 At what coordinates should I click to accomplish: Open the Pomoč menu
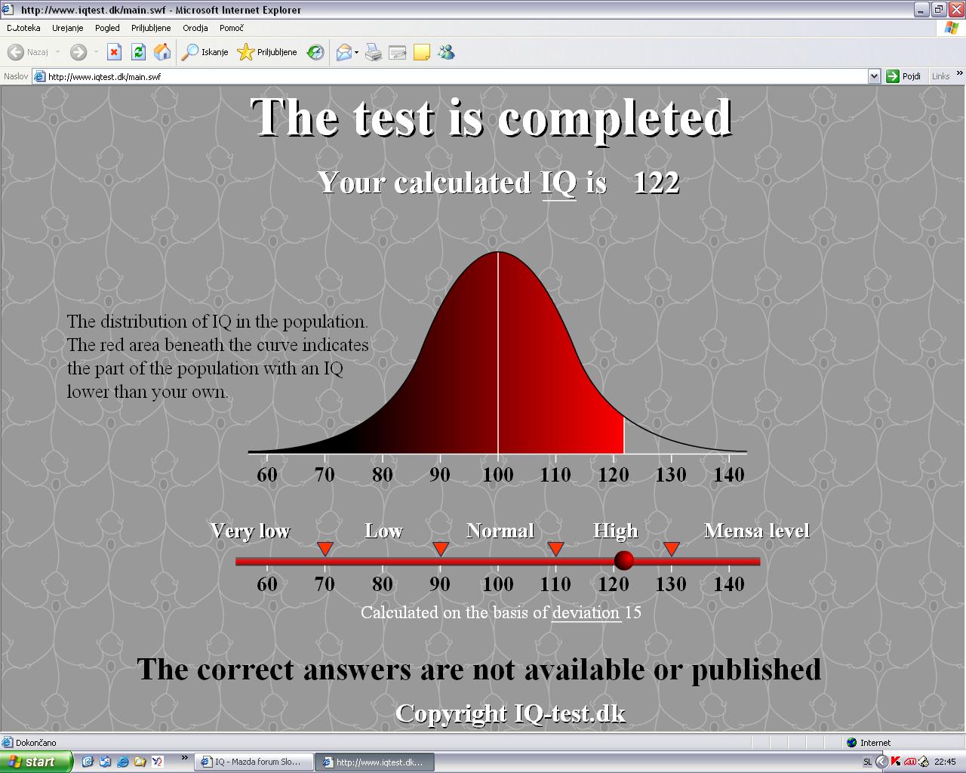coord(232,28)
